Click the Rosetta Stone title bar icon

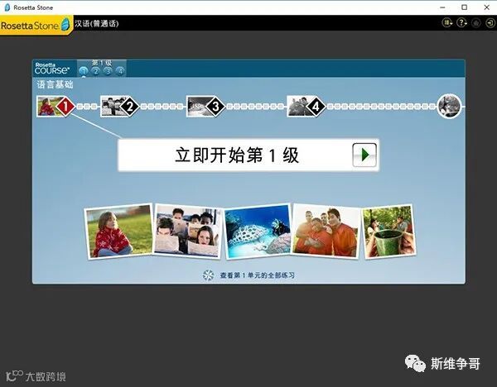pyautogui.click(x=7, y=7)
